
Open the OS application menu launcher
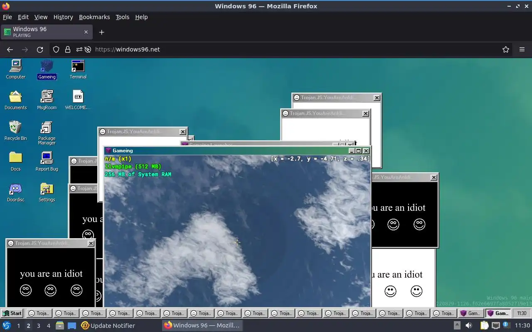tap(7, 325)
